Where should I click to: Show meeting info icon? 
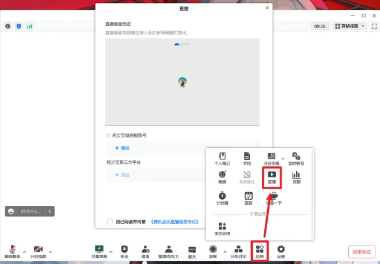pos(7,26)
